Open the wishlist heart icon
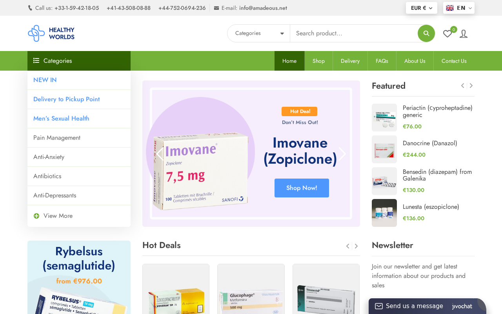The width and height of the screenshot is (502, 314). (447, 34)
